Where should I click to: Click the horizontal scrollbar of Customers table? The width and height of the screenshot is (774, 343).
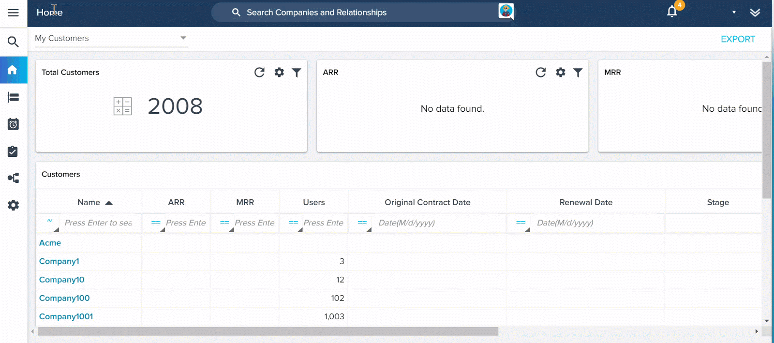[x=268, y=331]
